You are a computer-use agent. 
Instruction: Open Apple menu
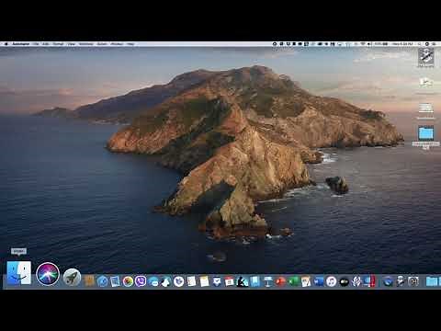6,44
